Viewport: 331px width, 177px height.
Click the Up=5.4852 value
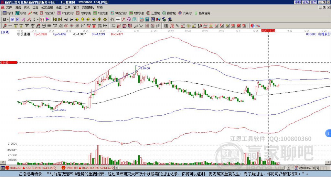60,34
